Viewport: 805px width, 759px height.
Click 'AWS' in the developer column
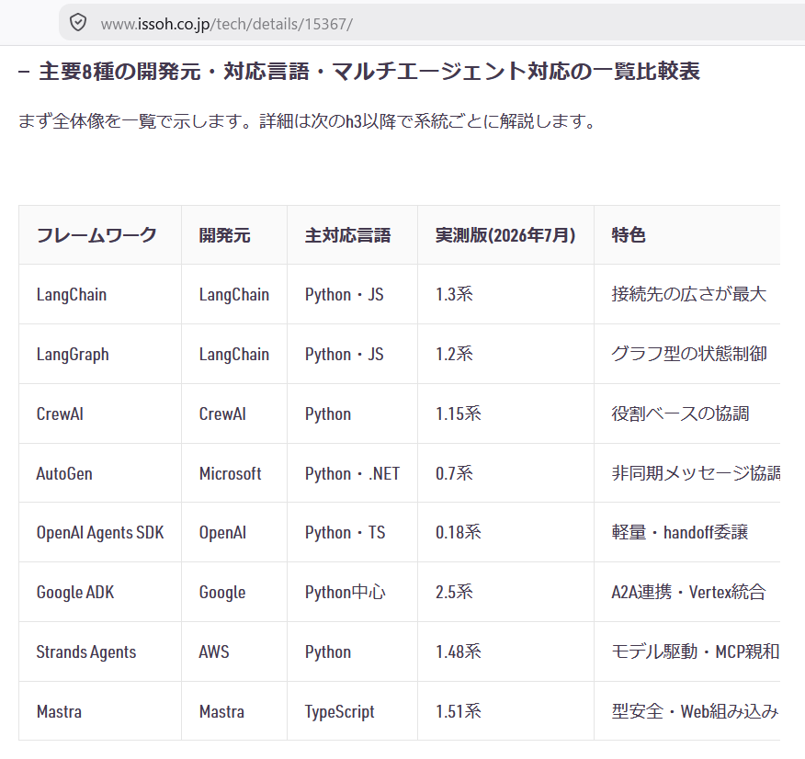[x=214, y=651]
